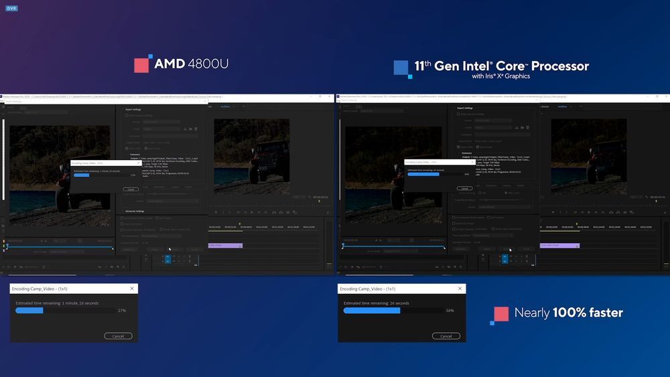Open Preset dropdown in Intel Export Settings
This screenshot has height=377, width=670.
[492, 127]
